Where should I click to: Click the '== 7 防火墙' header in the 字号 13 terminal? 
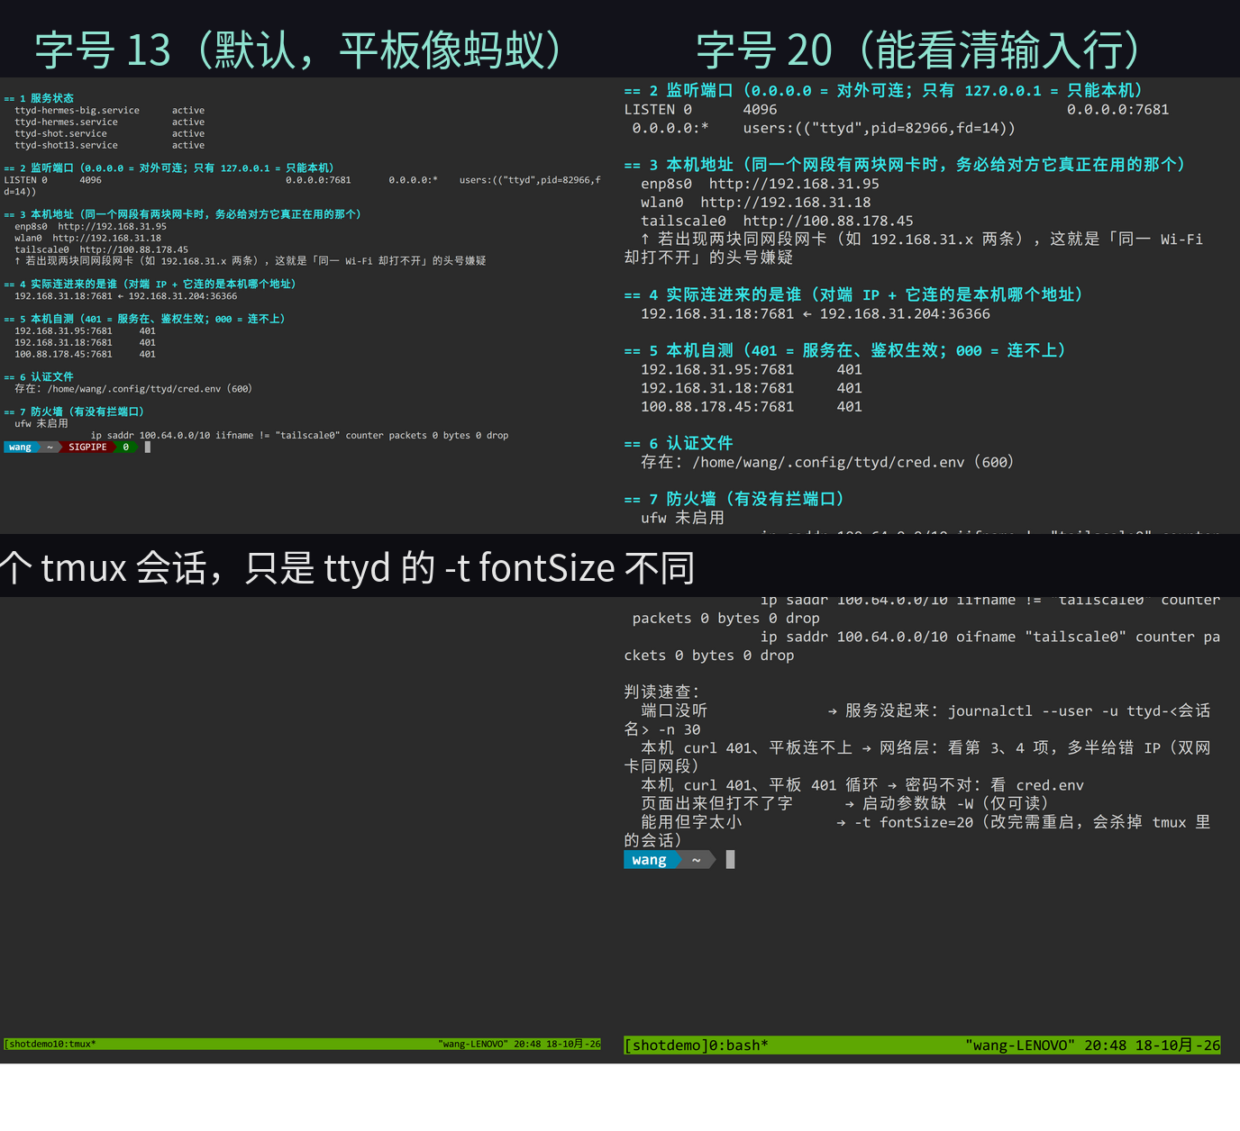coord(74,412)
